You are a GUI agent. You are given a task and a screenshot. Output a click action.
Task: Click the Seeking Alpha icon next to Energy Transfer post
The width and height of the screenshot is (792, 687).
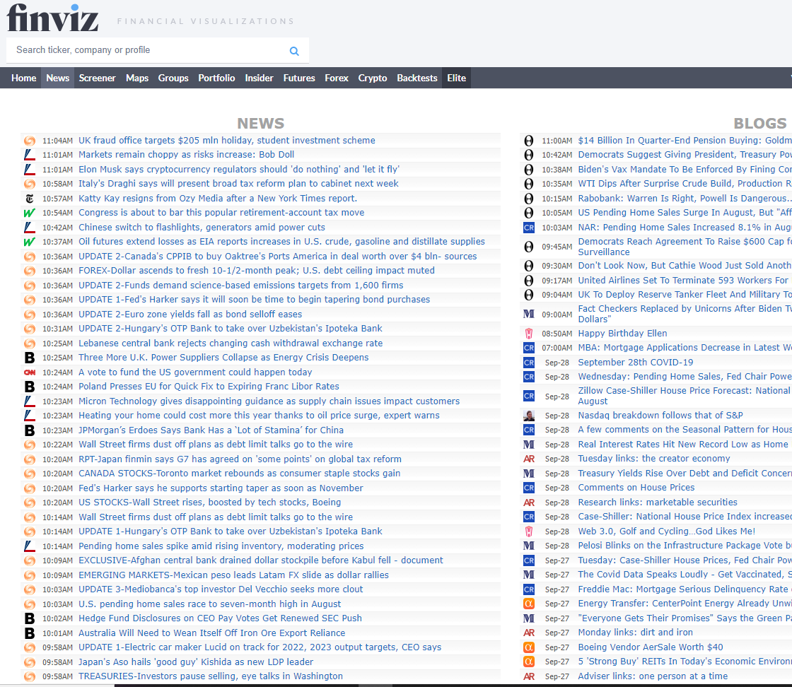[528, 604]
